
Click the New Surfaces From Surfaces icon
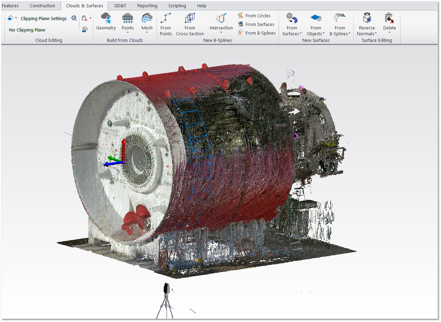pyautogui.click(x=292, y=18)
